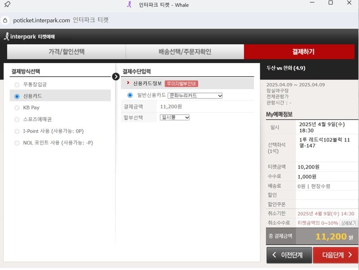Open the 문화누리카드 card dropdown
359x270 pixels.
click(195, 96)
